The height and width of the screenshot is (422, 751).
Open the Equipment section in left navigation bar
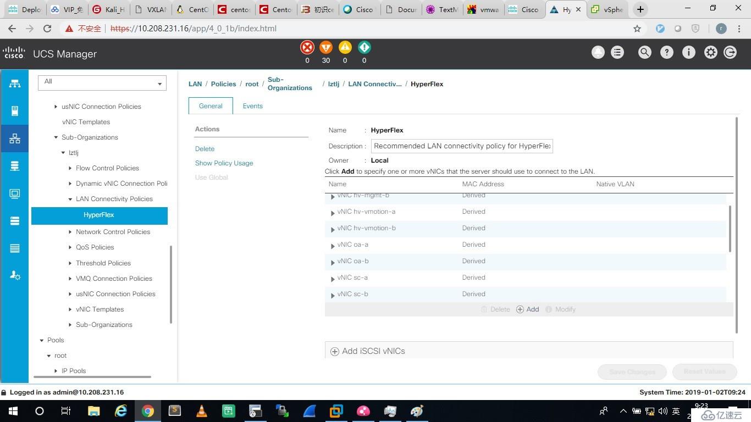15,84
